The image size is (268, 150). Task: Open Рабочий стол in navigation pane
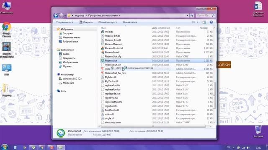70,42
